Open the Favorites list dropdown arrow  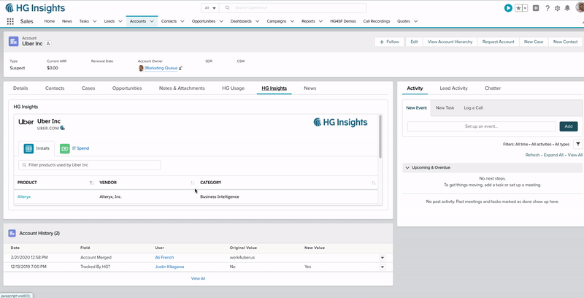click(525, 8)
